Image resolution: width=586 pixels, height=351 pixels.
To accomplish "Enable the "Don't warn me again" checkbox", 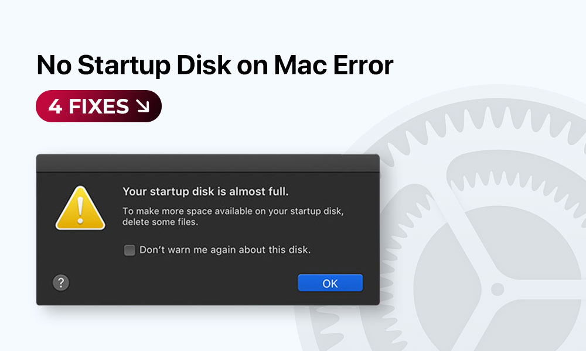I will pos(130,250).
